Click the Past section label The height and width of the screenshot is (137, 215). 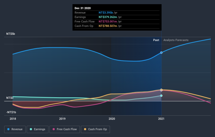coord(156,40)
